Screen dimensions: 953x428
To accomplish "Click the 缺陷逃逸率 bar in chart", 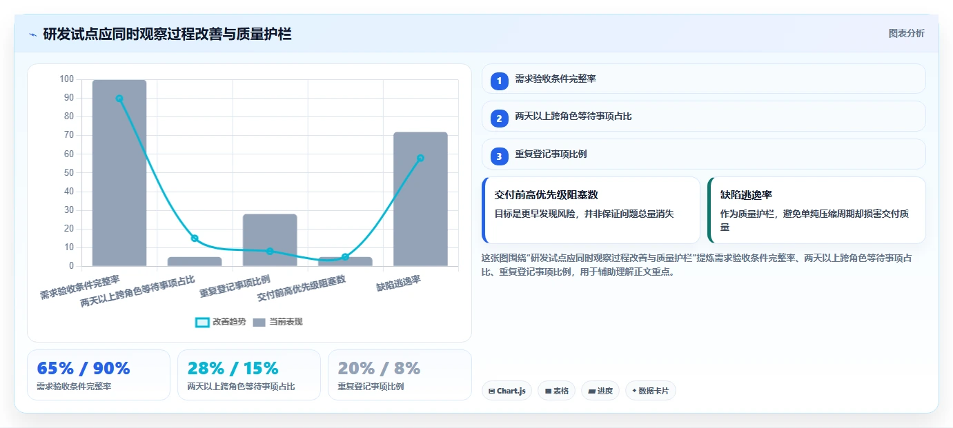I will pos(420,199).
